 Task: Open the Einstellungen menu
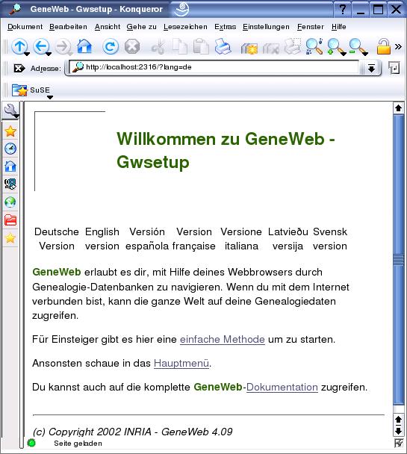(266, 27)
